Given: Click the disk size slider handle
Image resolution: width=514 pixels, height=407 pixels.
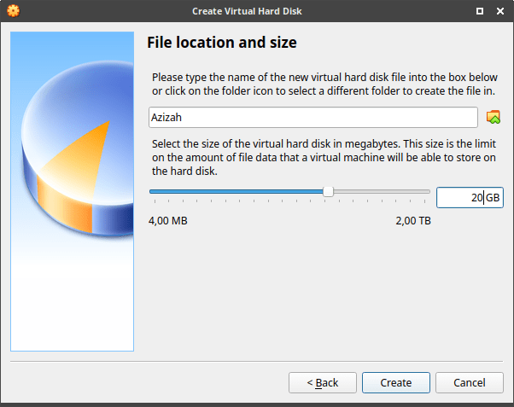Looking at the screenshot, I should pos(328,192).
